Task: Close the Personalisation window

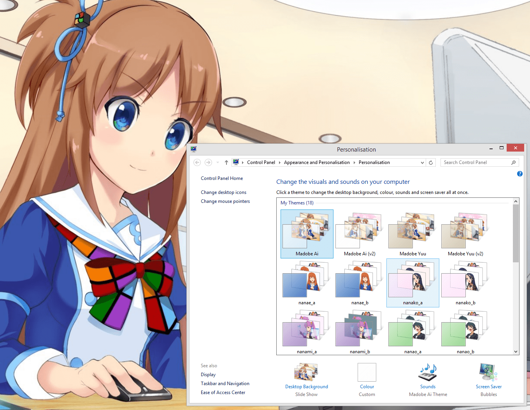Action: tap(516, 148)
